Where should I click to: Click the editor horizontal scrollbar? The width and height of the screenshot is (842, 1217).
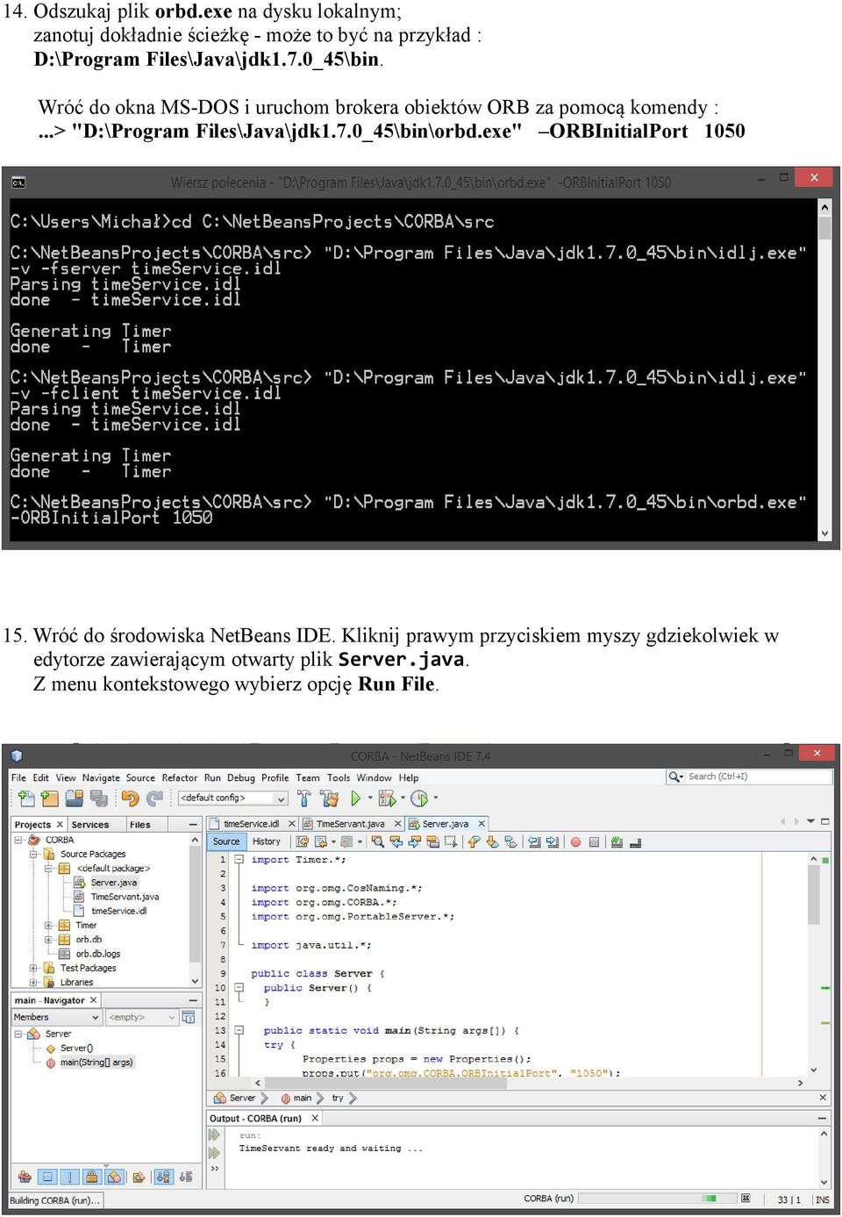click(x=528, y=1083)
